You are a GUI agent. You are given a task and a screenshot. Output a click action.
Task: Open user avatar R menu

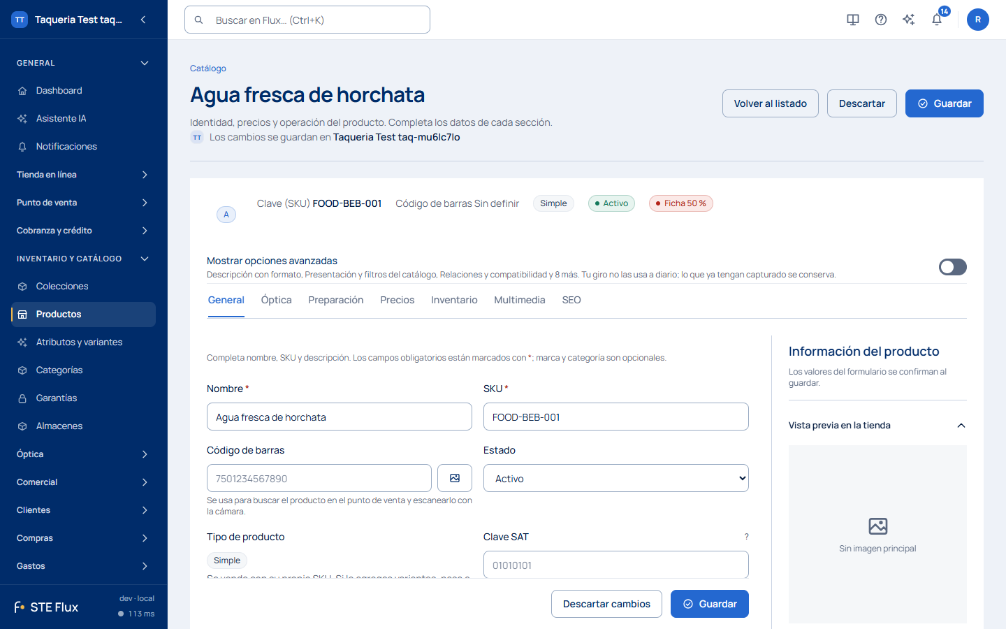[x=978, y=20]
